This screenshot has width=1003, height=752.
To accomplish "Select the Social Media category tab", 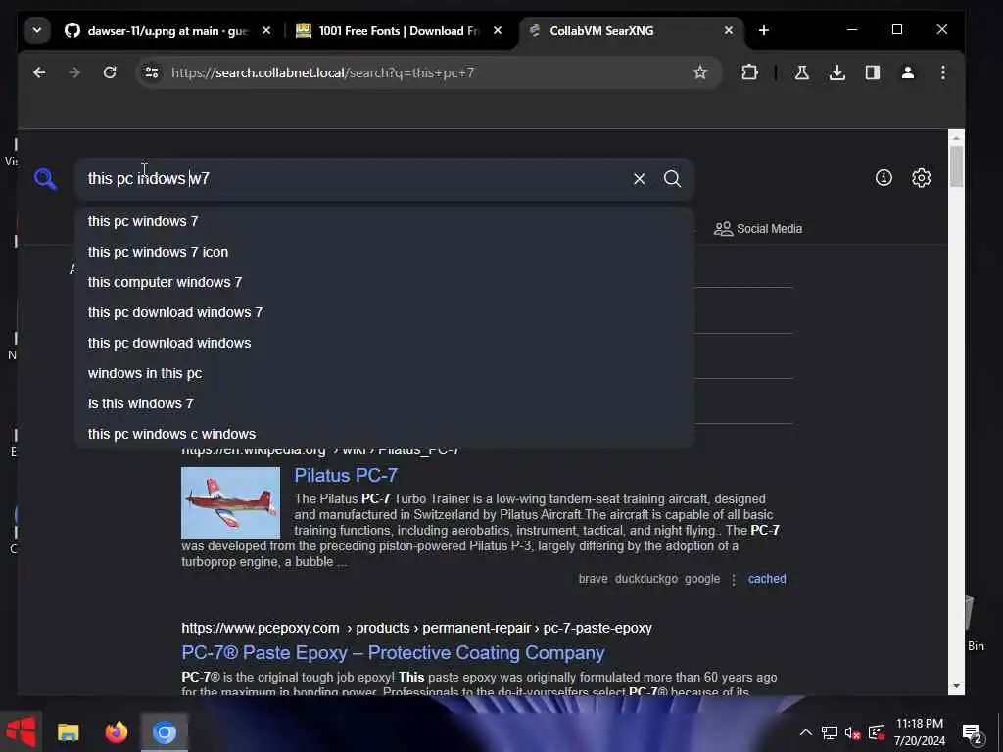I will pos(758,229).
